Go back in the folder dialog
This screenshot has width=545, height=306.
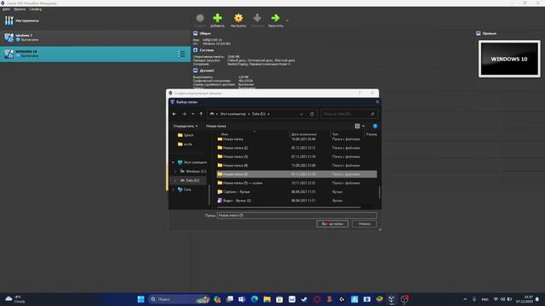pyautogui.click(x=175, y=114)
